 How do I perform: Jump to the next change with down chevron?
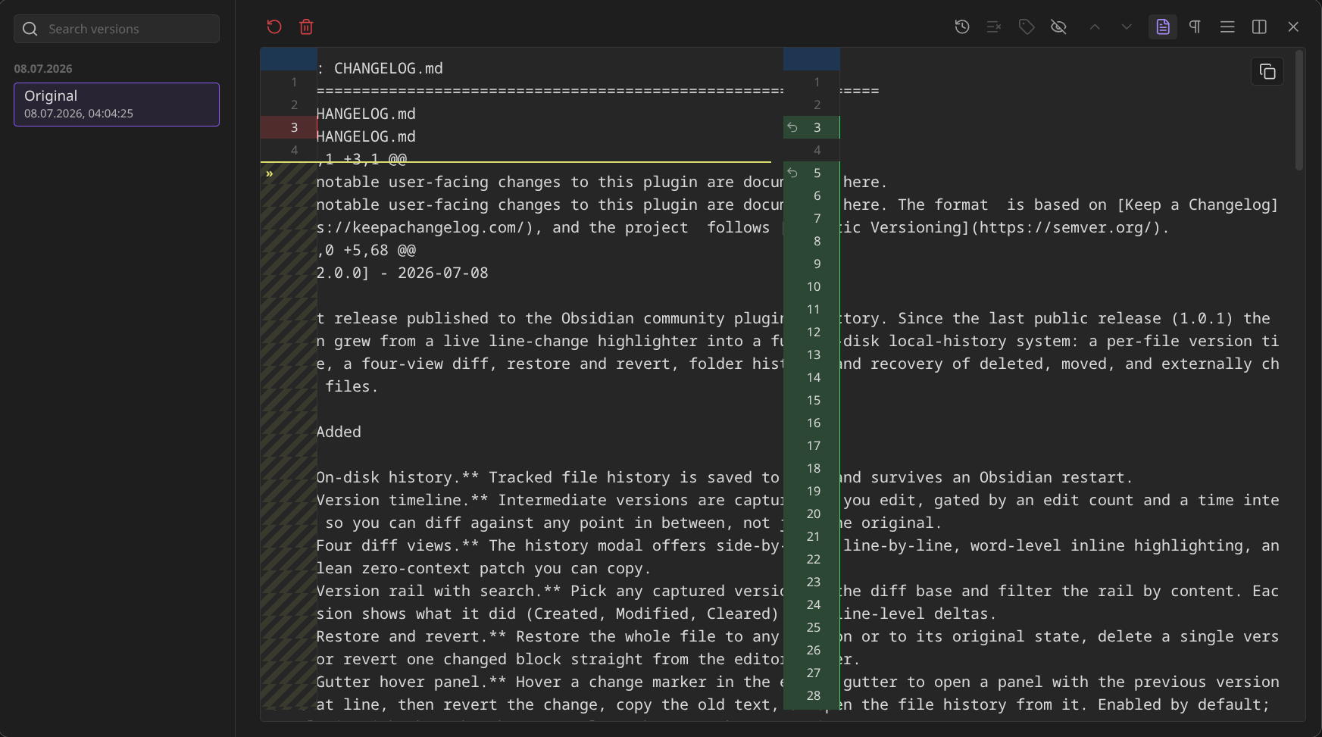pos(1127,27)
